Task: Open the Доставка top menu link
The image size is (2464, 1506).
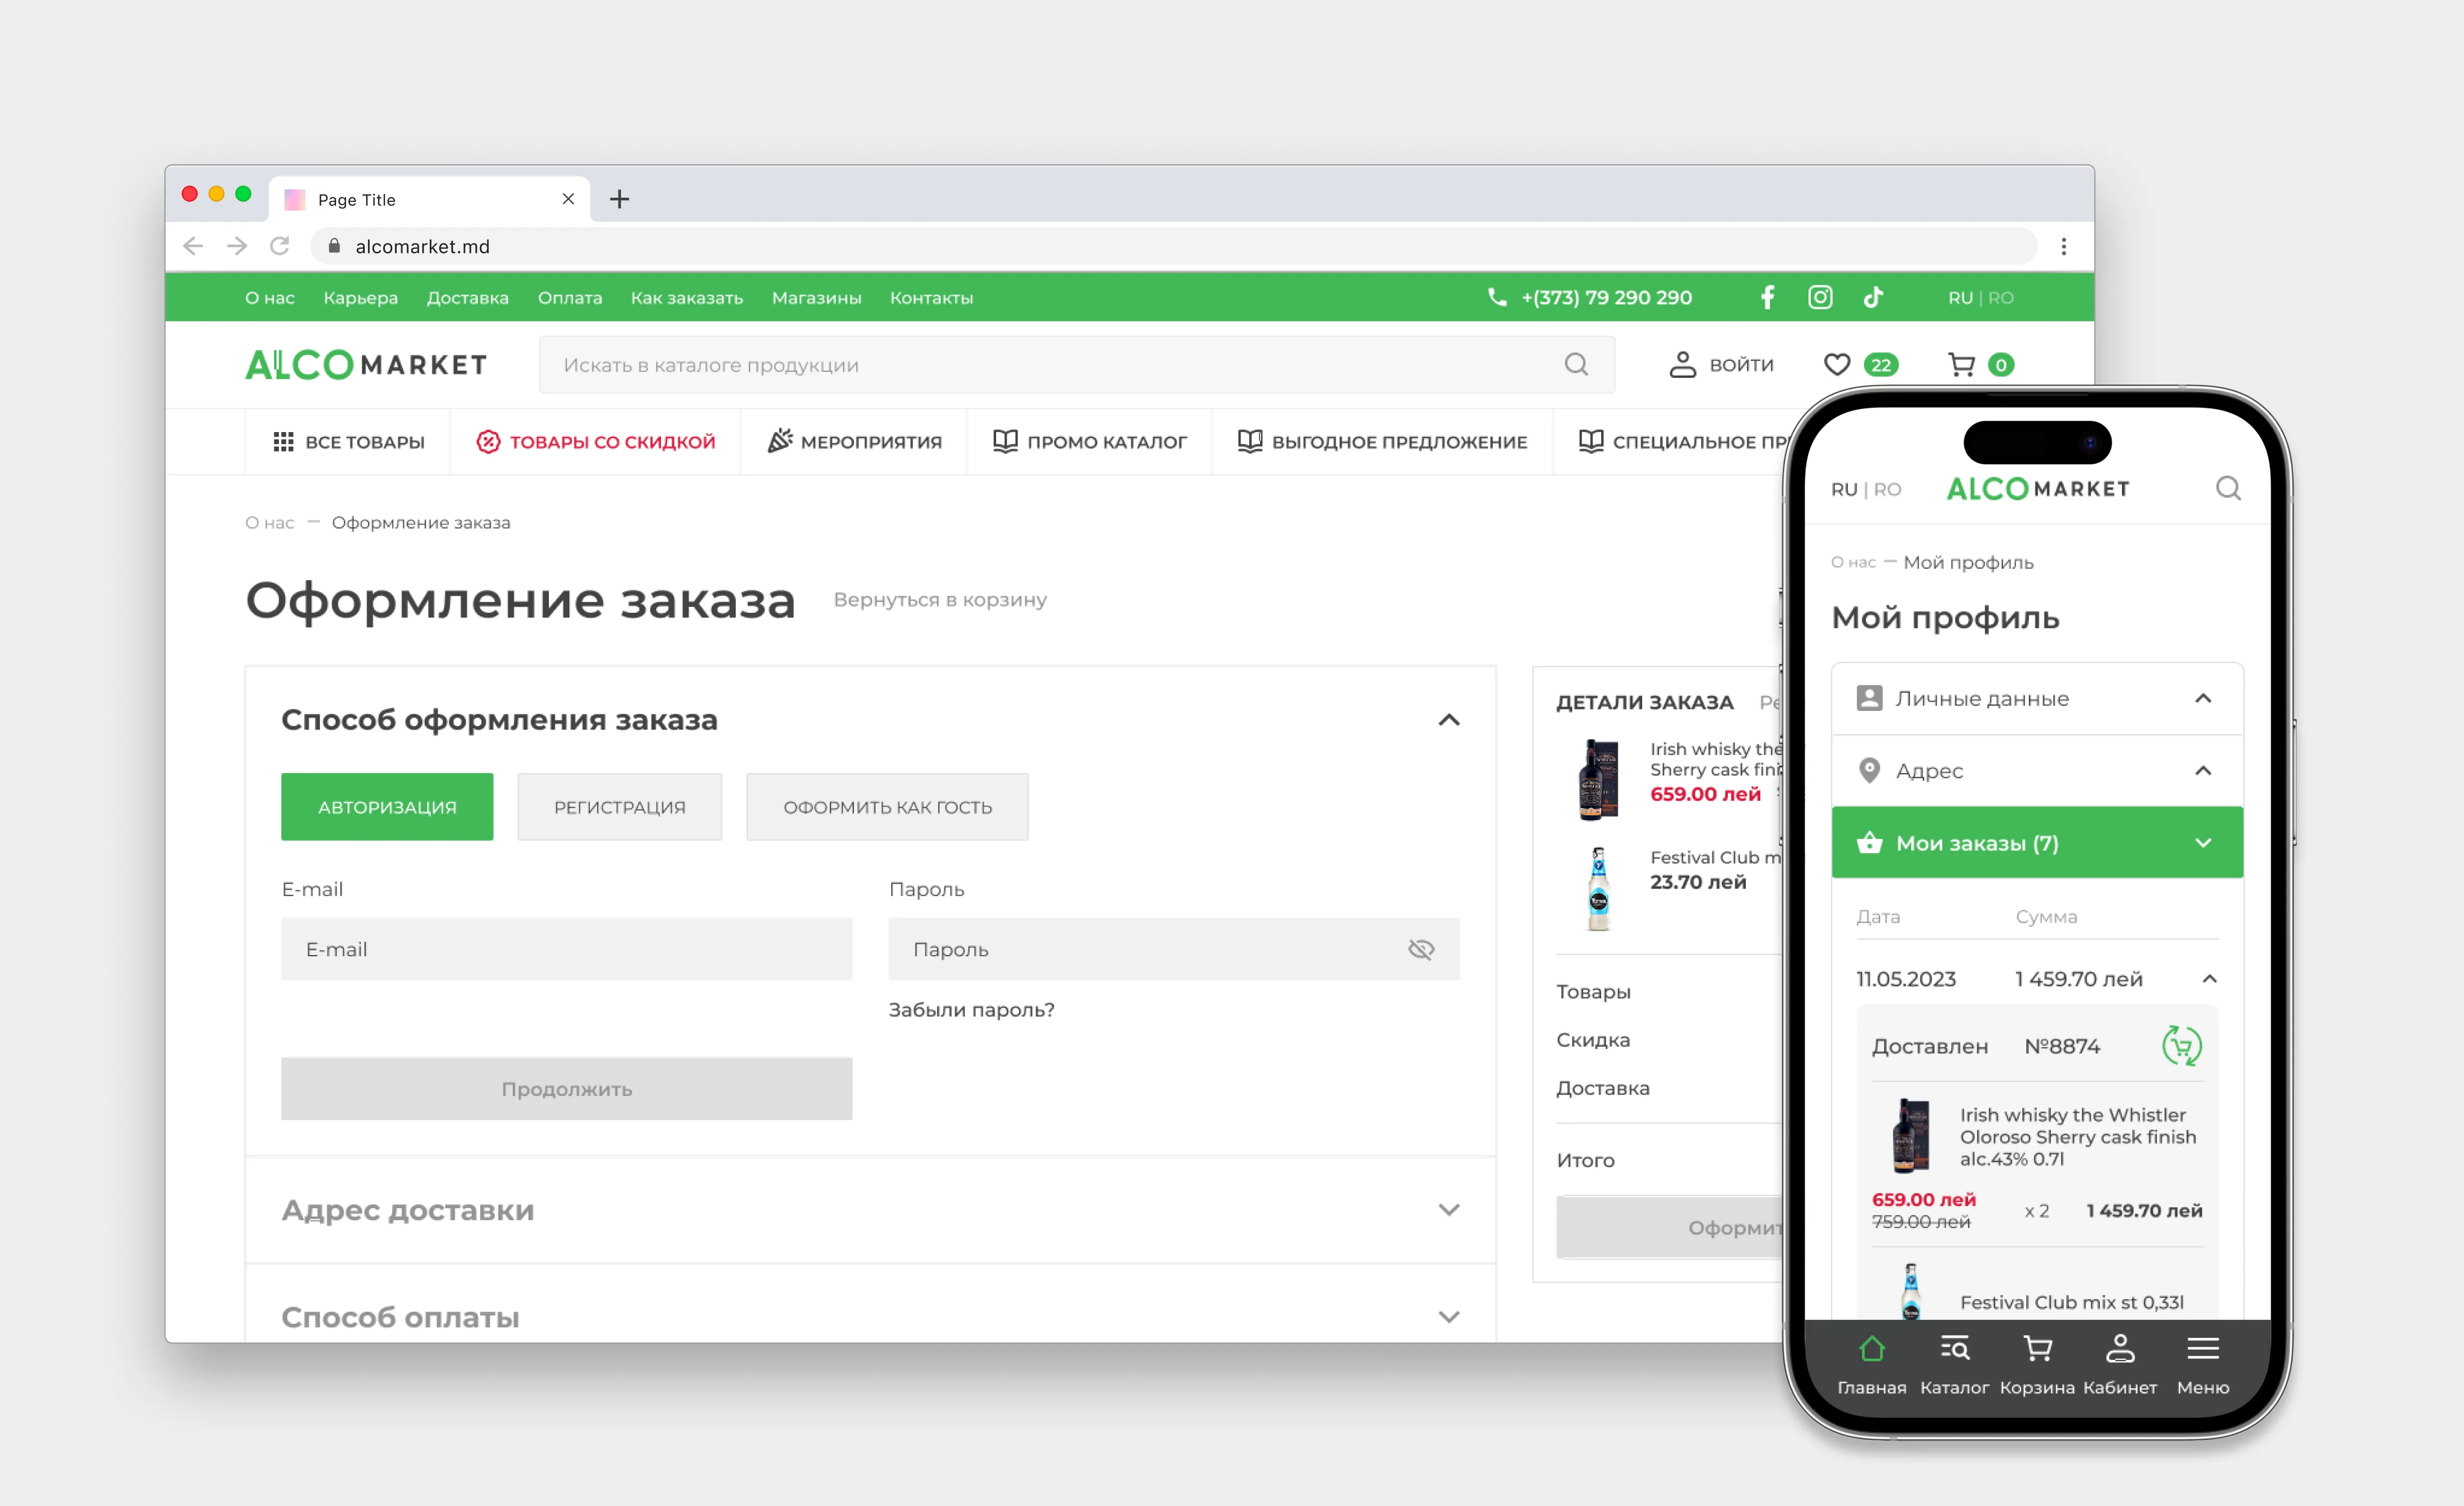Action: 467,298
